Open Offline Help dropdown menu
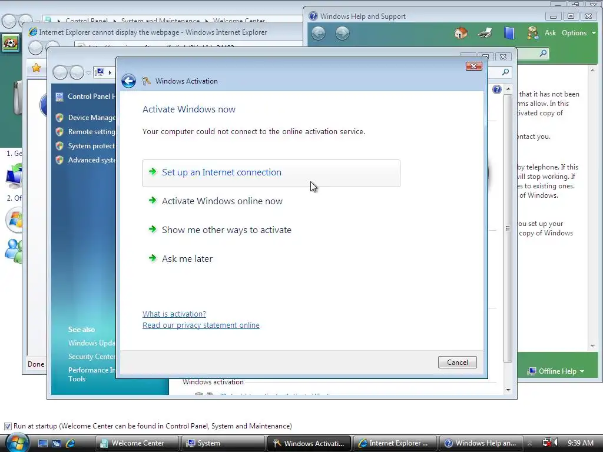 pyautogui.click(x=556, y=371)
